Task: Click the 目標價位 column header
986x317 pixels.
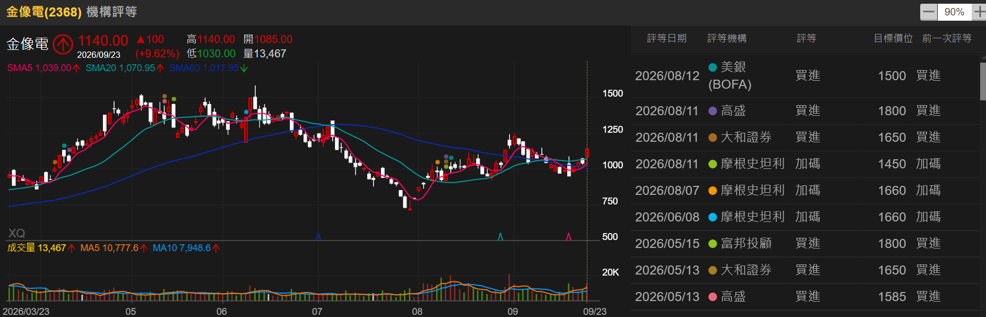Action: point(893,38)
